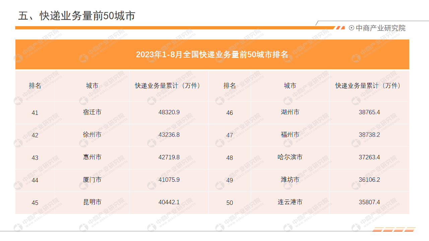Click the 连云港市 city cell
The image size is (429, 241).
290,202
